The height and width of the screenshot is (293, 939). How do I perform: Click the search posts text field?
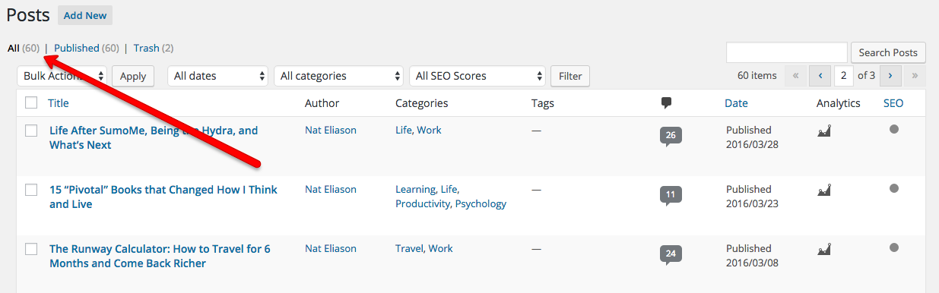[787, 52]
